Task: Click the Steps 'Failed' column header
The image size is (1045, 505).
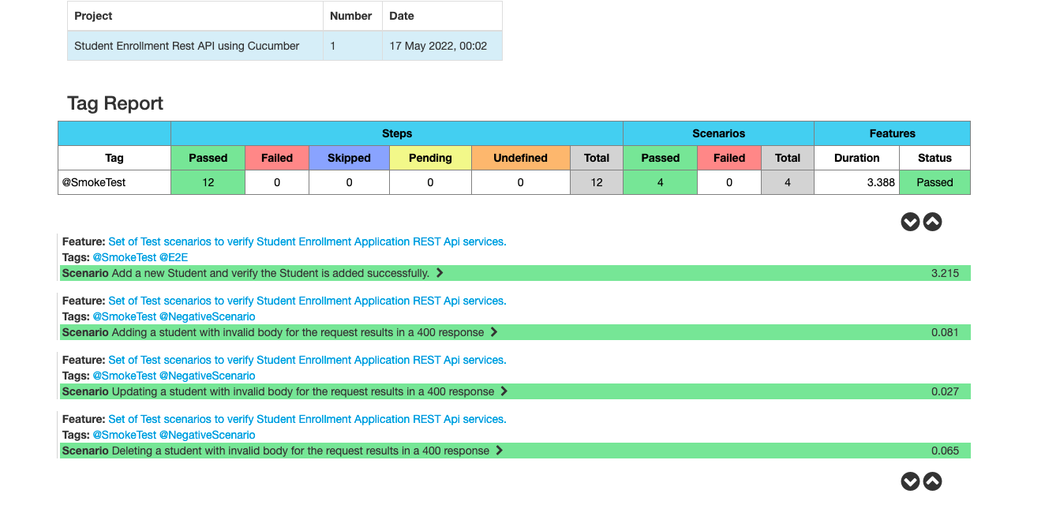Action: [277, 158]
